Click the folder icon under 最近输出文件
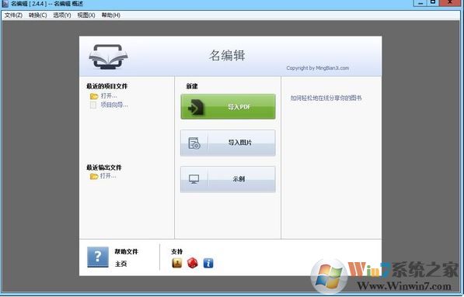Viewport: 464px width, 297px height. (x=94, y=176)
